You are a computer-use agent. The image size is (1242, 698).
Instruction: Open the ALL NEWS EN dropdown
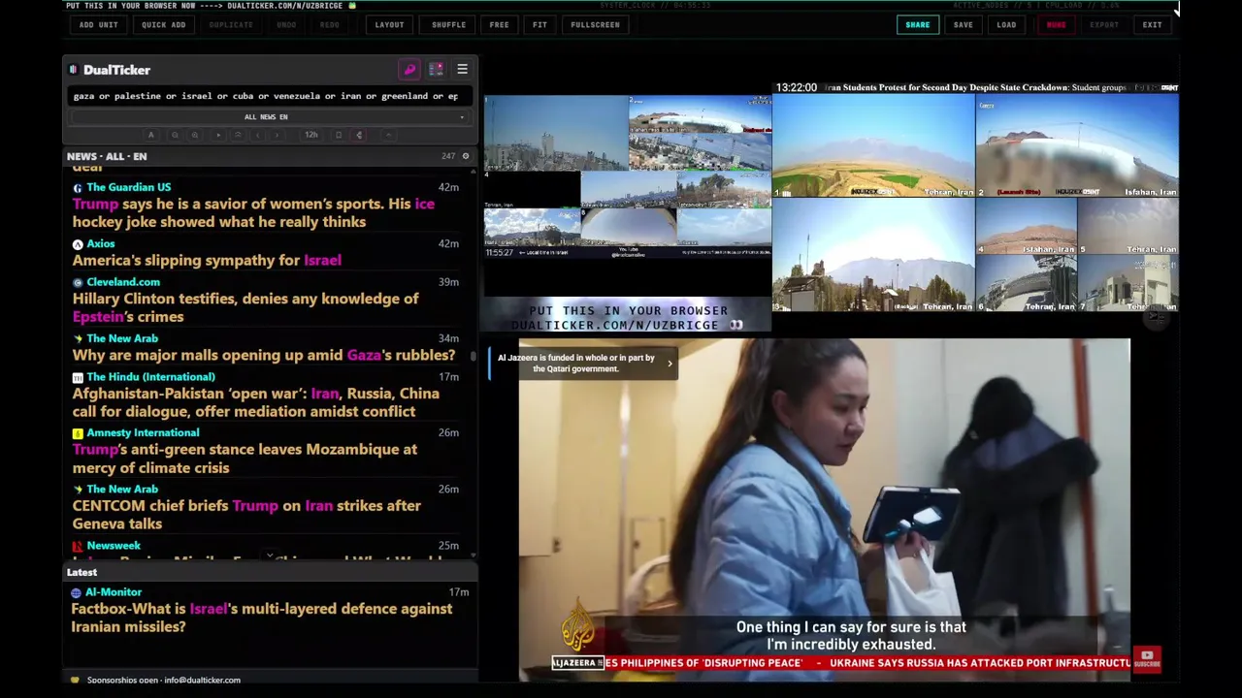(x=266, y=116)
